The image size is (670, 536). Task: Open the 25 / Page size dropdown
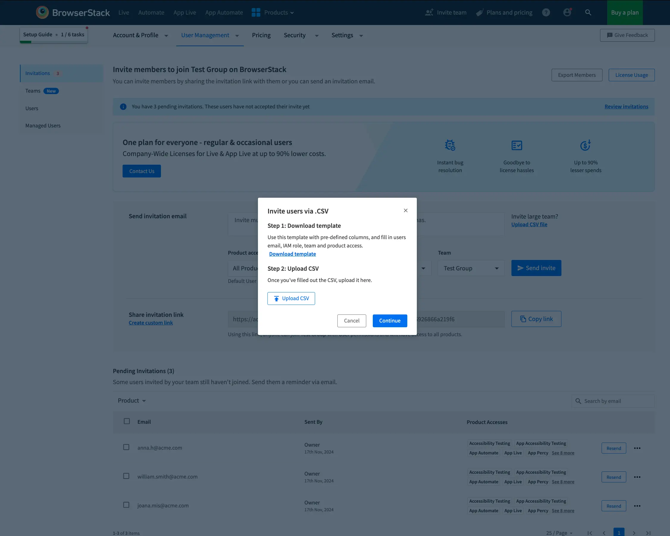pyautogui.click(x=559, y=533)
